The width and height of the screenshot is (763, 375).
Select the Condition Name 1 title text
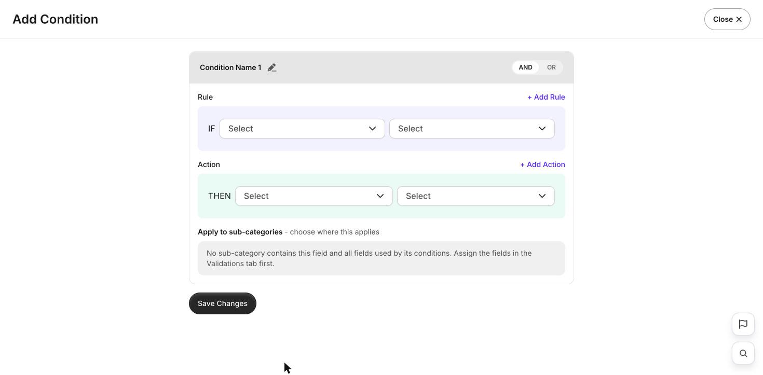pos(230,67)
